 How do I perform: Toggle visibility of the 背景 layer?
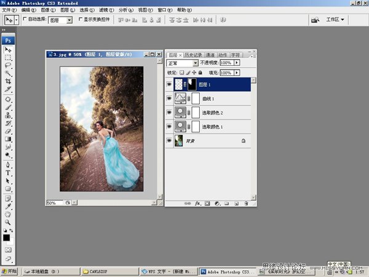point(170,141)
